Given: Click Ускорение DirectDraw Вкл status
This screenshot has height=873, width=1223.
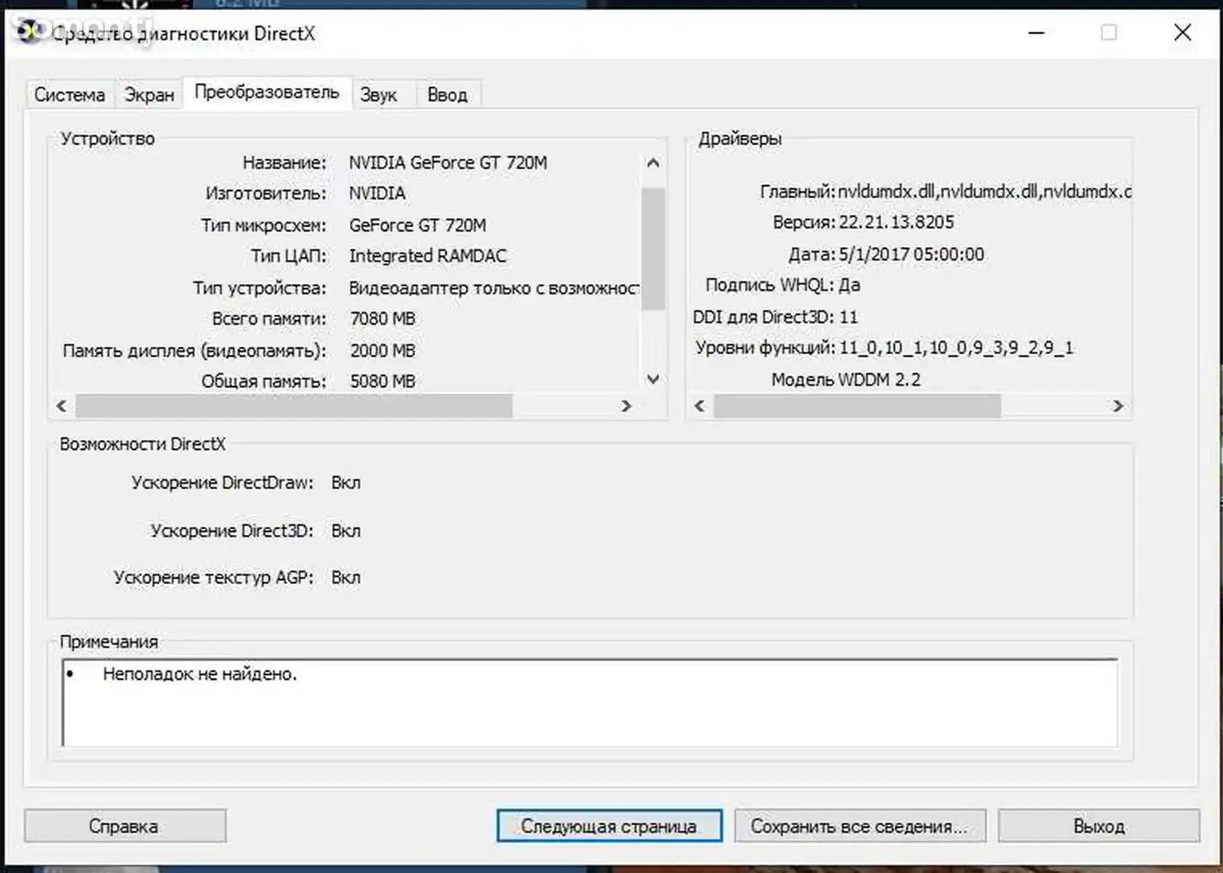Looking at the screenshot, I should 345,483.
